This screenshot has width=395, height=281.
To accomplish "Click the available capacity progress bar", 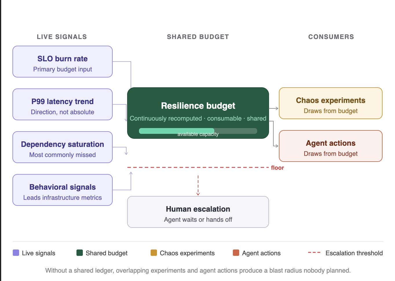I will [198, 131].
